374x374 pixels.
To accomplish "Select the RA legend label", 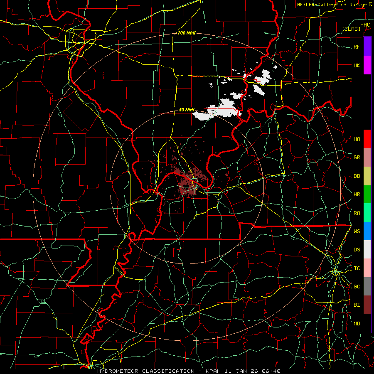I will [x=357, y=213].
